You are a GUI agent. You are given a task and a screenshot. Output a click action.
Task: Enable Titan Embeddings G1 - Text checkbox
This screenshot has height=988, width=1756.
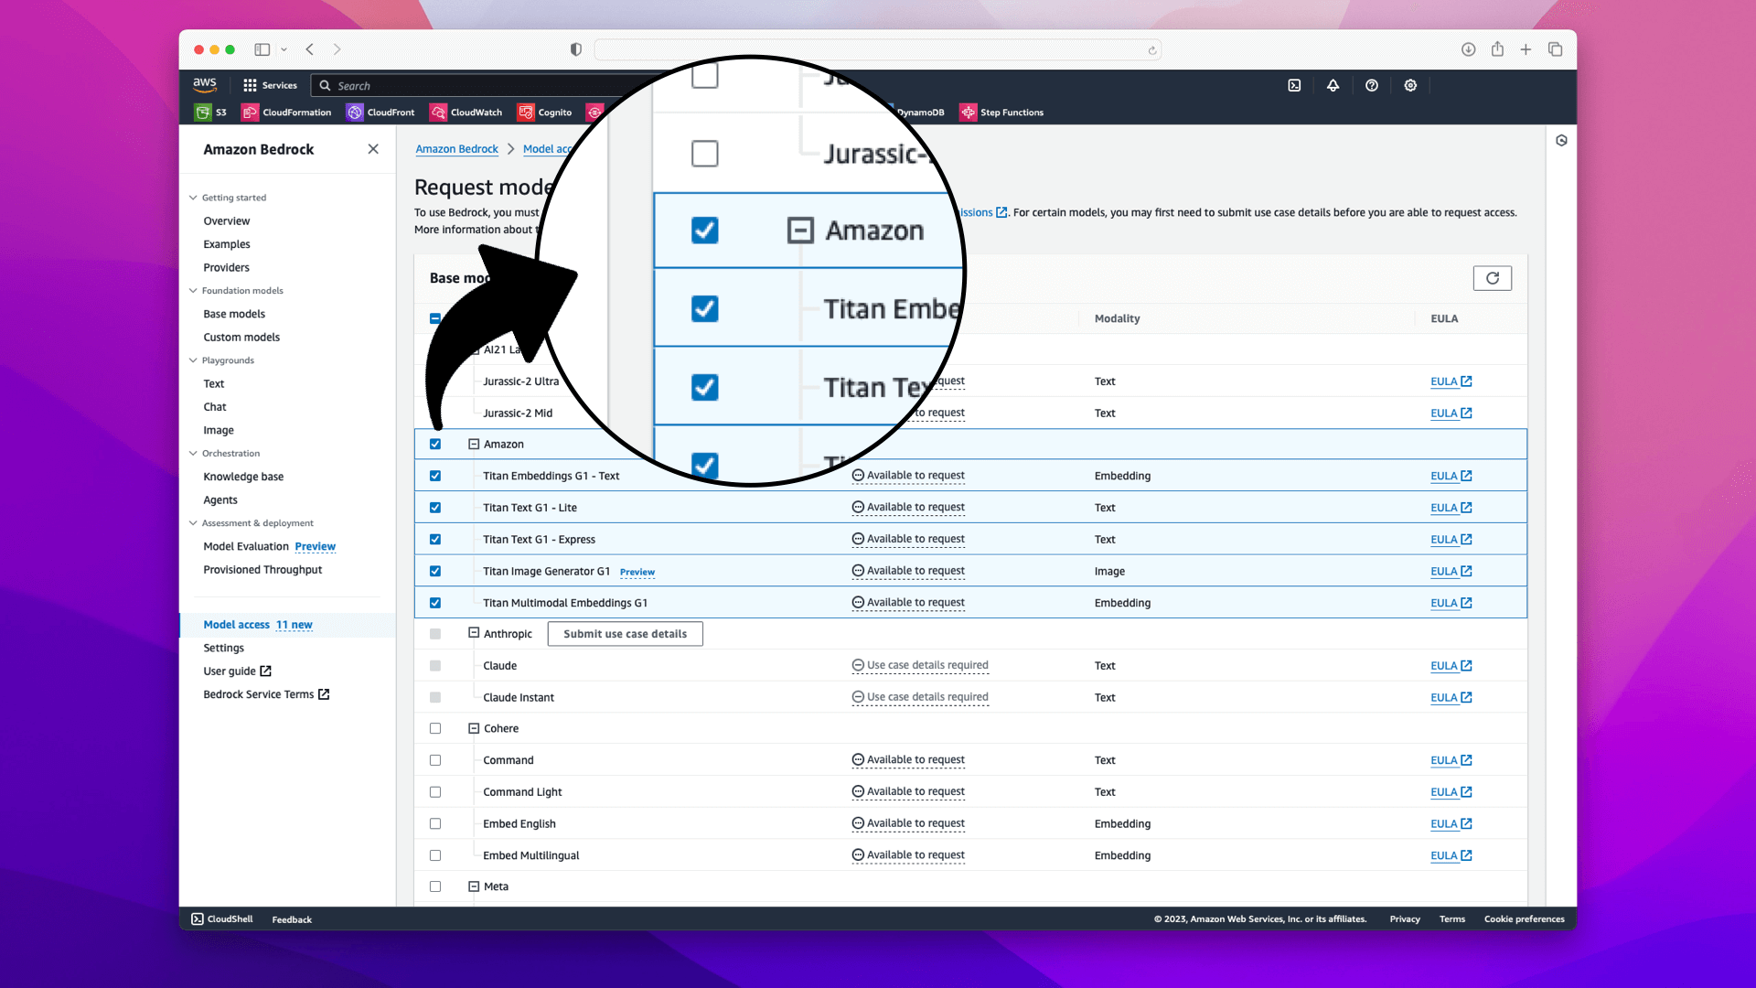tap(435, 476)
